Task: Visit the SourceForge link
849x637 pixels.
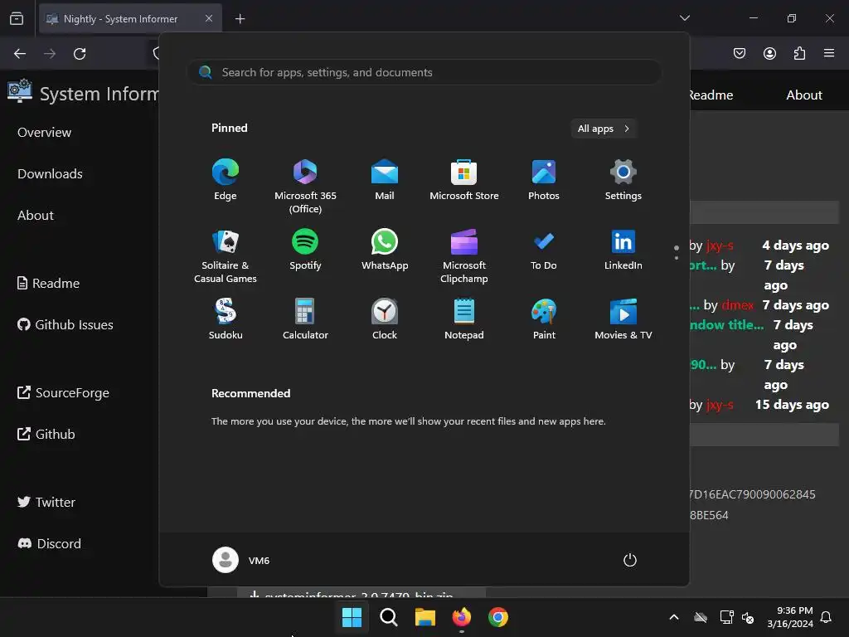Action: [63, 392]
